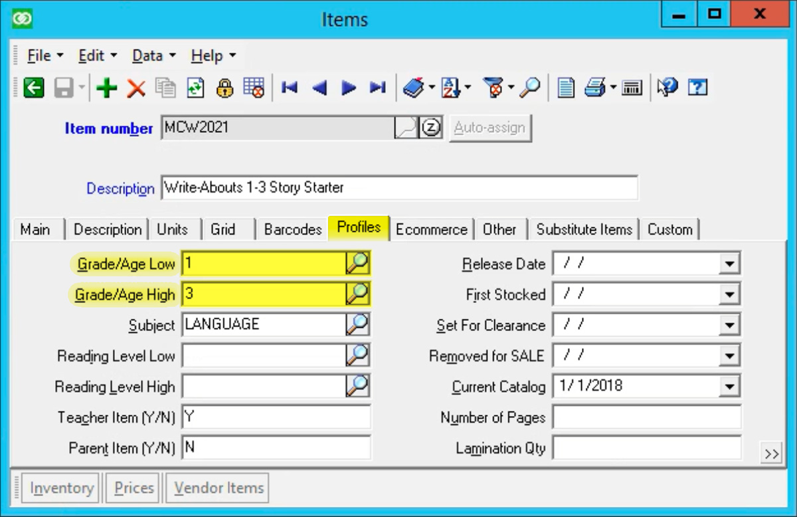Switch to the Ecommerce tab
The width and height of the screenshot is (797, 517).
432,229
